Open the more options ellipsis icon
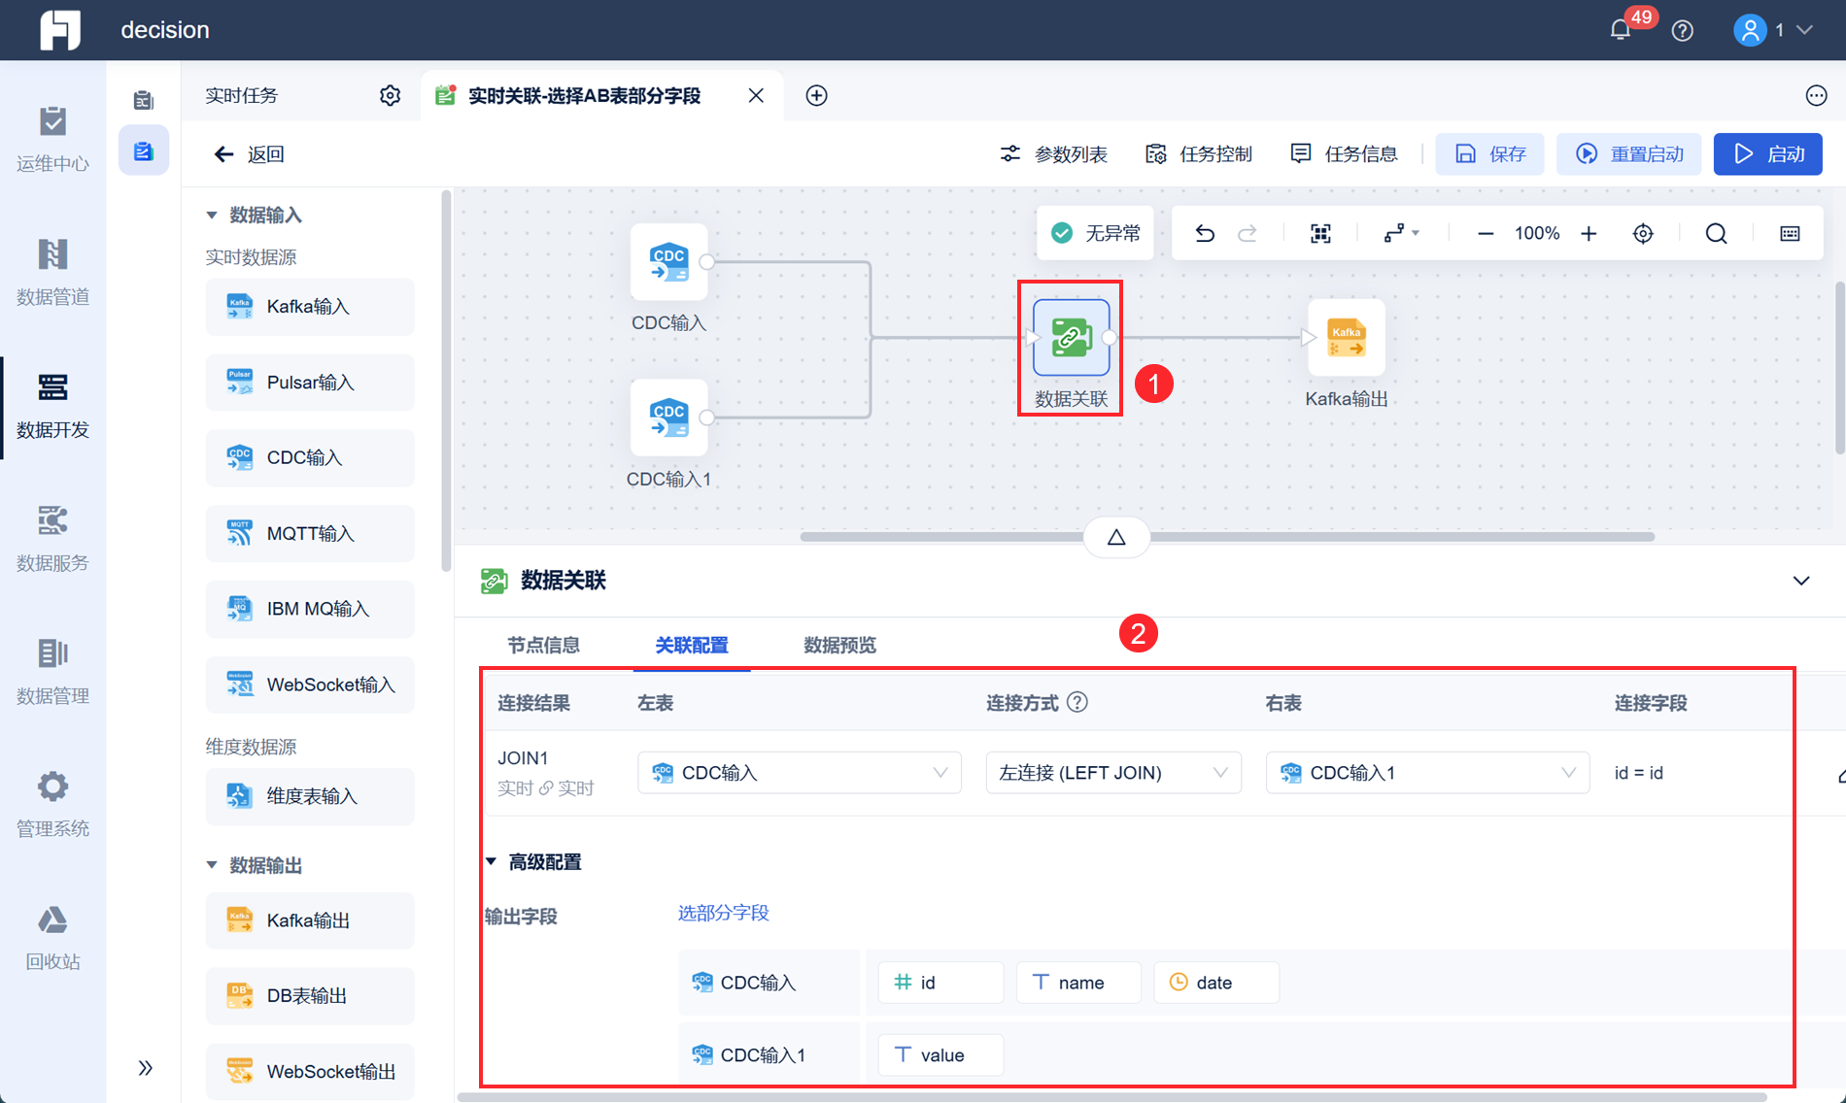1846x1103 pixels. [1816, 95]
